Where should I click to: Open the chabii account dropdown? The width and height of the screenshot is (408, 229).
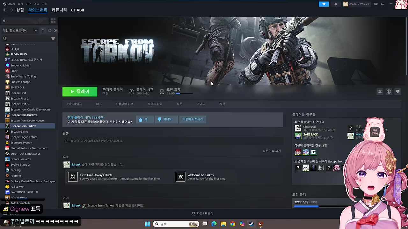(x=356, y=4)
